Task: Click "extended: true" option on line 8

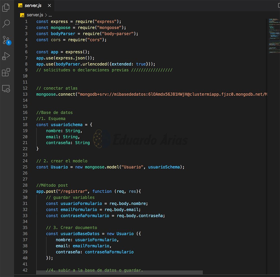Action: click(129, 64)
